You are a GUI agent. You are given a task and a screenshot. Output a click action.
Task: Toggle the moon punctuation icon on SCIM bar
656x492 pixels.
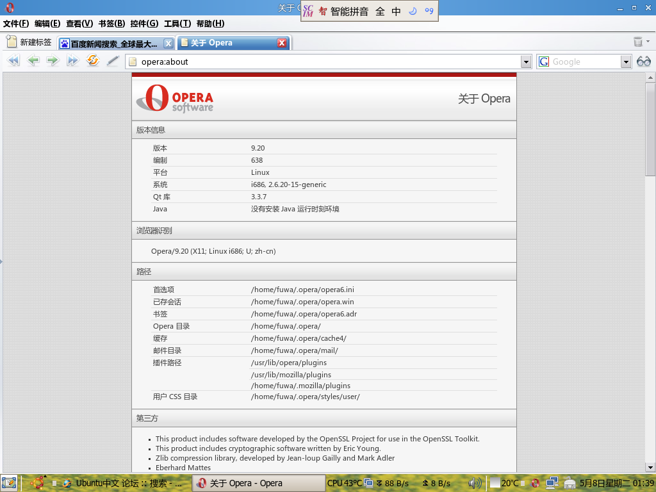click(x=413, y=11)
